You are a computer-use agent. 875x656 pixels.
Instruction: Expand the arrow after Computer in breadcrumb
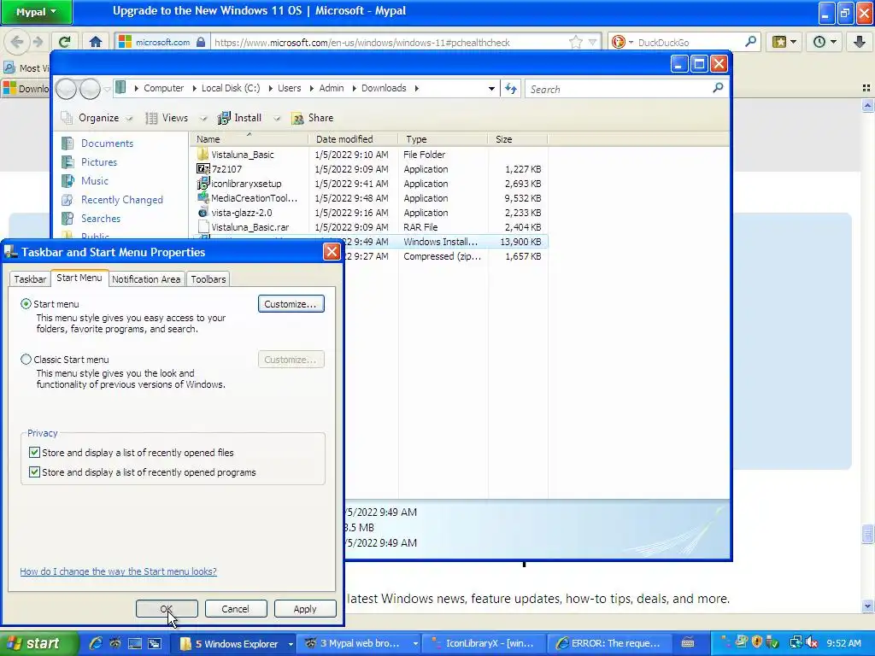[194, 88]
